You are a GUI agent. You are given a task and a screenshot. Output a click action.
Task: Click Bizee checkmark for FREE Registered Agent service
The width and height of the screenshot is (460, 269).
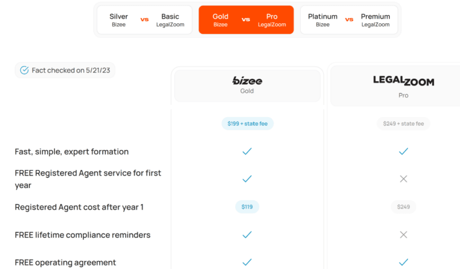coord(247,179)
